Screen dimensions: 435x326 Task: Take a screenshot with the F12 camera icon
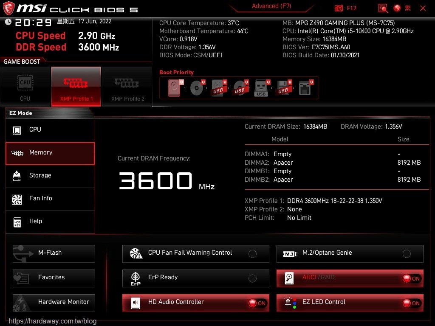[339, 8]
